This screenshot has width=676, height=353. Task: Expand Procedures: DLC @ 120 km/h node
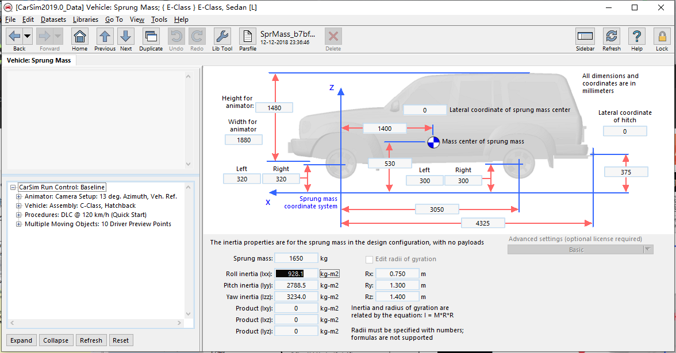click(18, 215)
